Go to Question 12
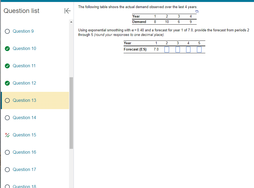Screen dimensions: 254x188 pyautogui.click(x=24, y=83)
